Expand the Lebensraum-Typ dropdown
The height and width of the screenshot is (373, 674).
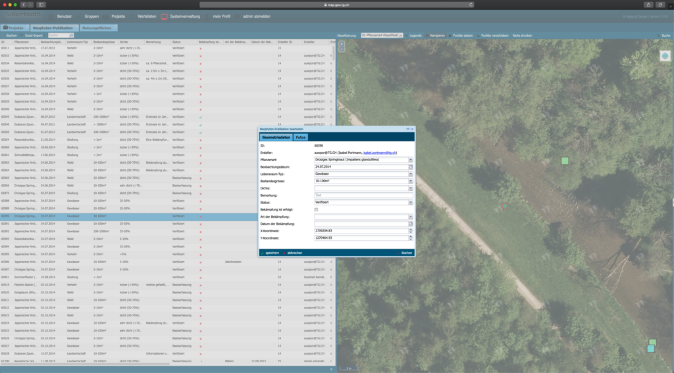tap(411, 174)
